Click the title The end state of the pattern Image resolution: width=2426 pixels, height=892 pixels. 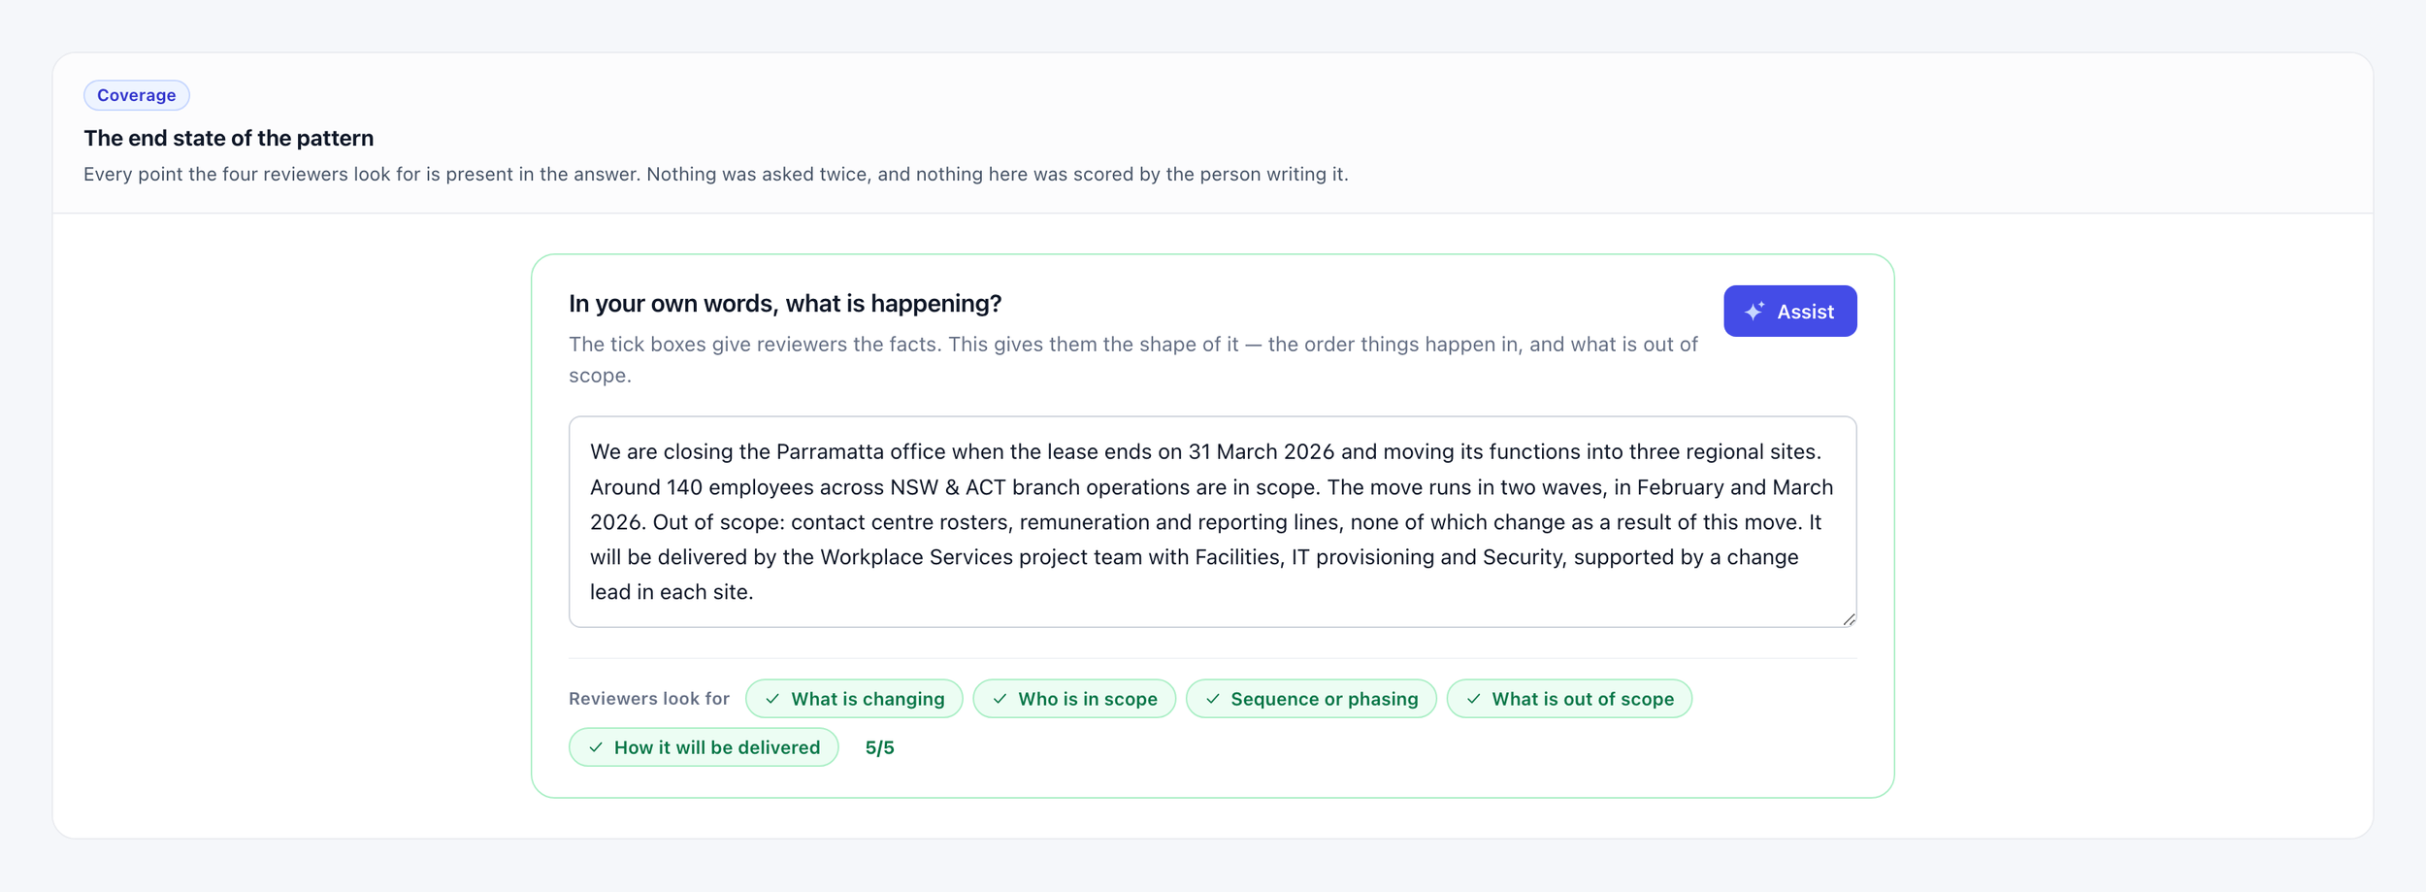pos(229,138)
